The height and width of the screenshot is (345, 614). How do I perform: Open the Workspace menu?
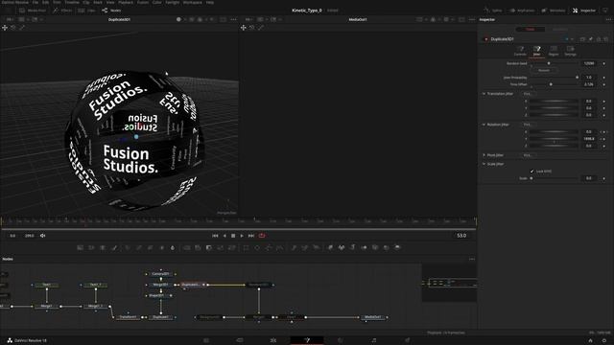[x=192, y=2]
